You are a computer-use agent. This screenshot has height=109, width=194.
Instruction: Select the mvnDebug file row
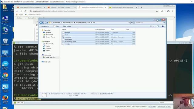click(x=98, y=39)
